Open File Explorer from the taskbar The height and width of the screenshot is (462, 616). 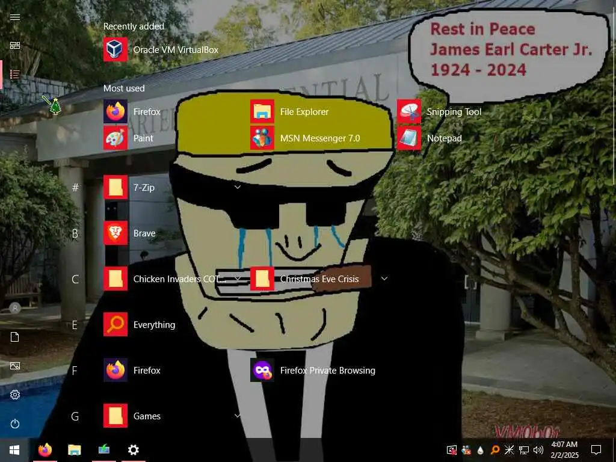tap(74, 450)
